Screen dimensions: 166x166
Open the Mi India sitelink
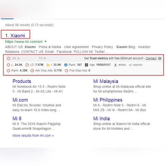(101, 119)
